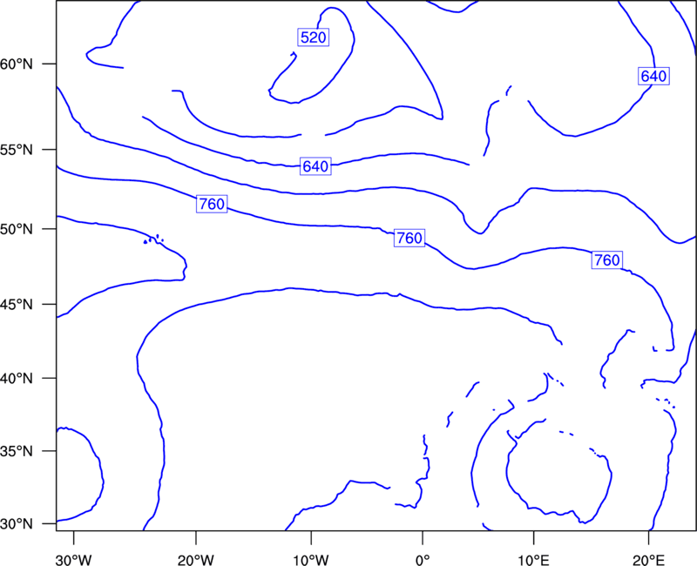
Task: Click the 55°N latitude axis label
Action: (x=17, y=150)
